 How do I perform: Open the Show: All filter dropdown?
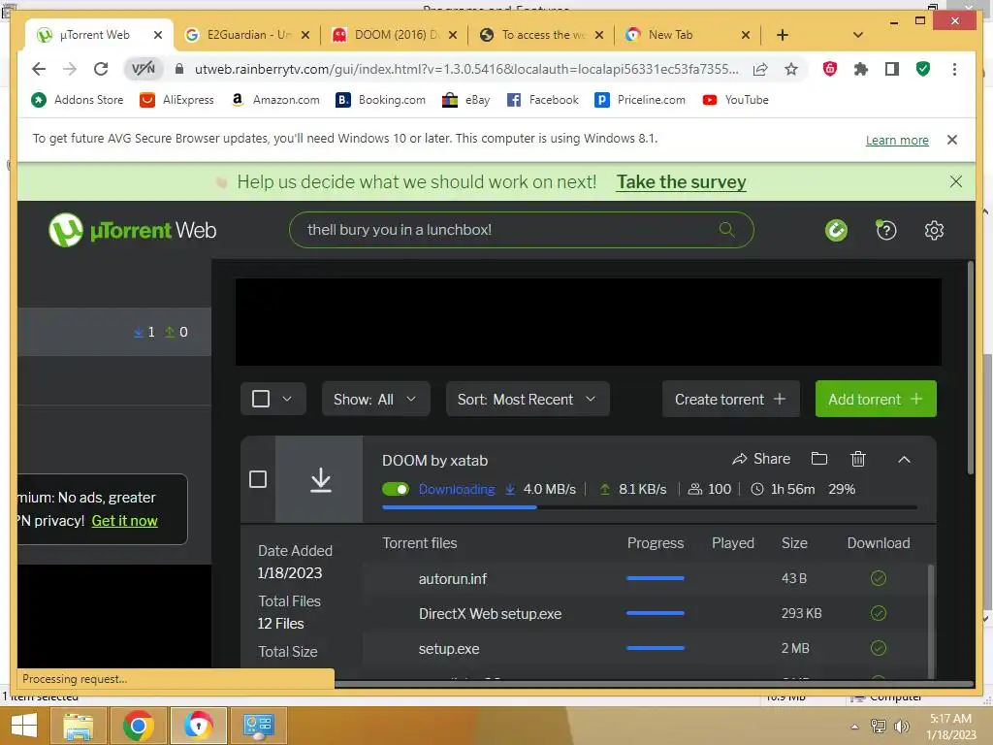(375, 399)
